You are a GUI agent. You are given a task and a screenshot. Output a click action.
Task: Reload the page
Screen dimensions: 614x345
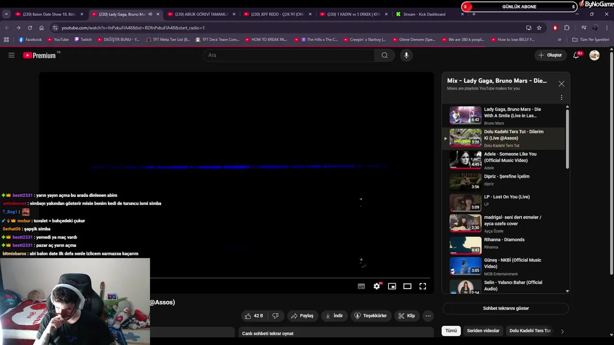click(x=30, y=28)
